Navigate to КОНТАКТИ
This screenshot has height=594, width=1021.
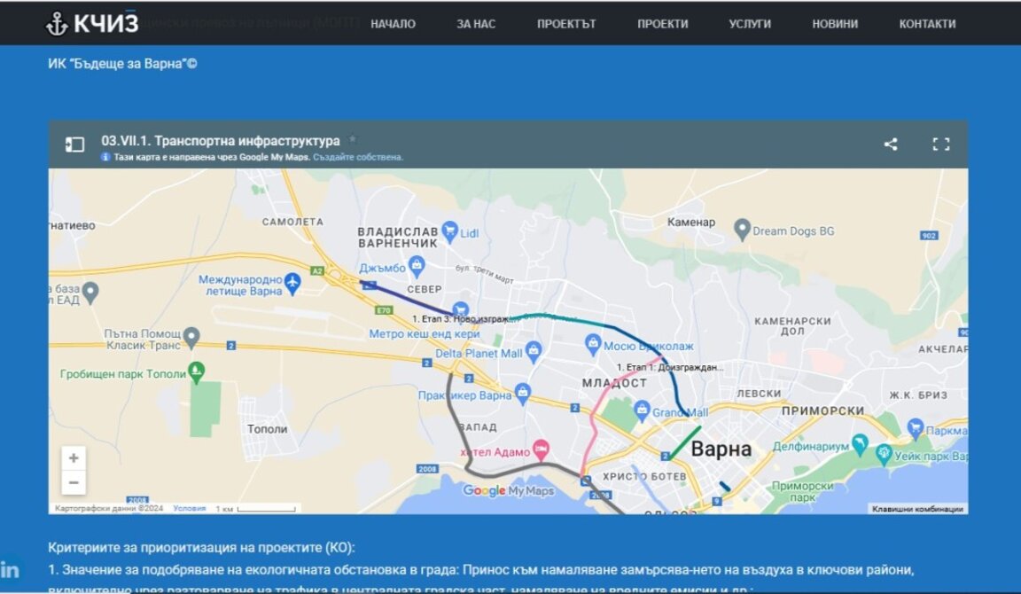point(927,24)
